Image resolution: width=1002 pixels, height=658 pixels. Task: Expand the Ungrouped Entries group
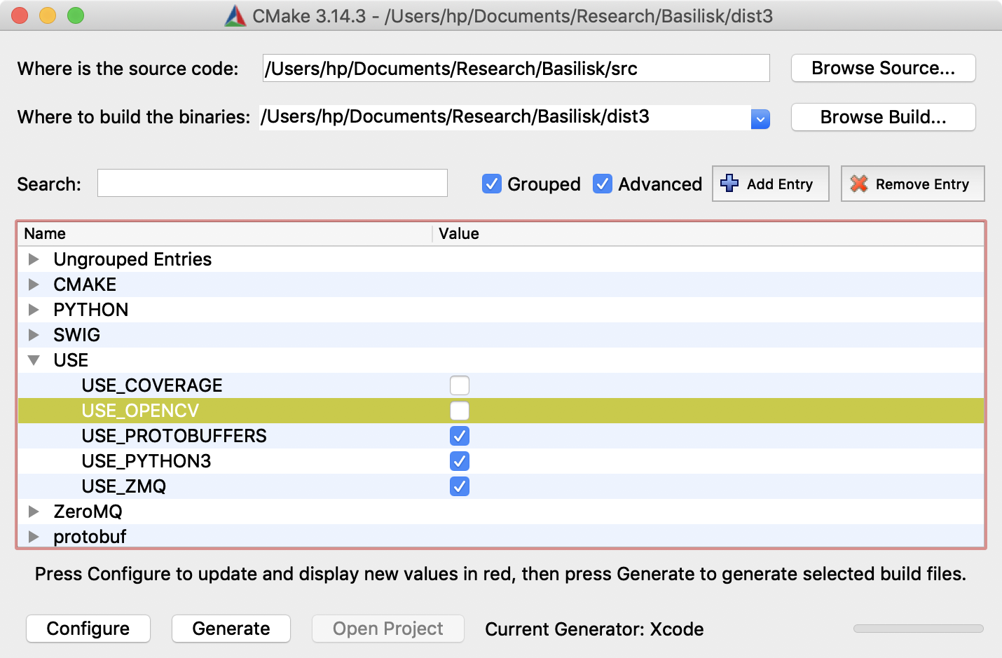coord(34,259)
